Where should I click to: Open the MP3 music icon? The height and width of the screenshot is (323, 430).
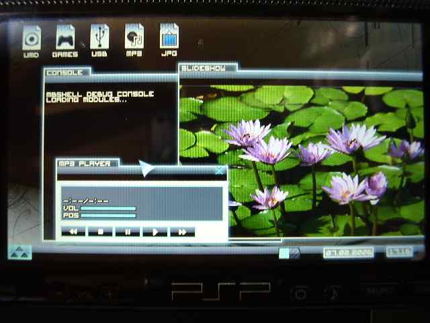[x=134, y=38]
